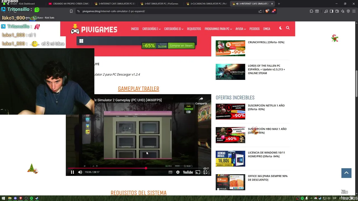Open CRUNCHYROLL Oferta -93% link
Image resolution: width=358 pixels, height=201 pixels.
pyautogui.click(x=266, y=42)
